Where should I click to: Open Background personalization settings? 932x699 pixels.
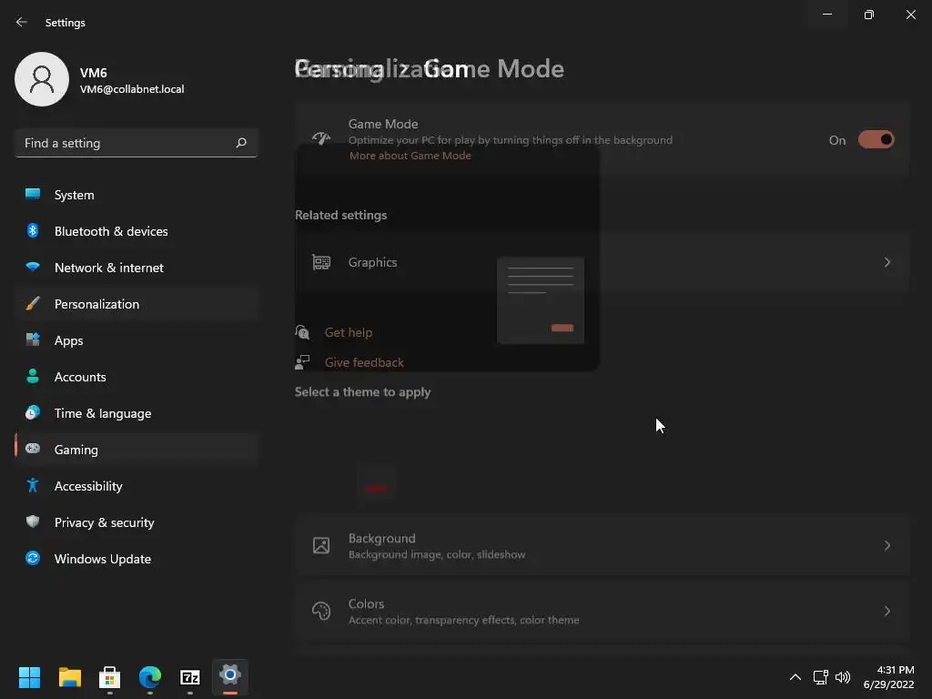tap(603, 546)
